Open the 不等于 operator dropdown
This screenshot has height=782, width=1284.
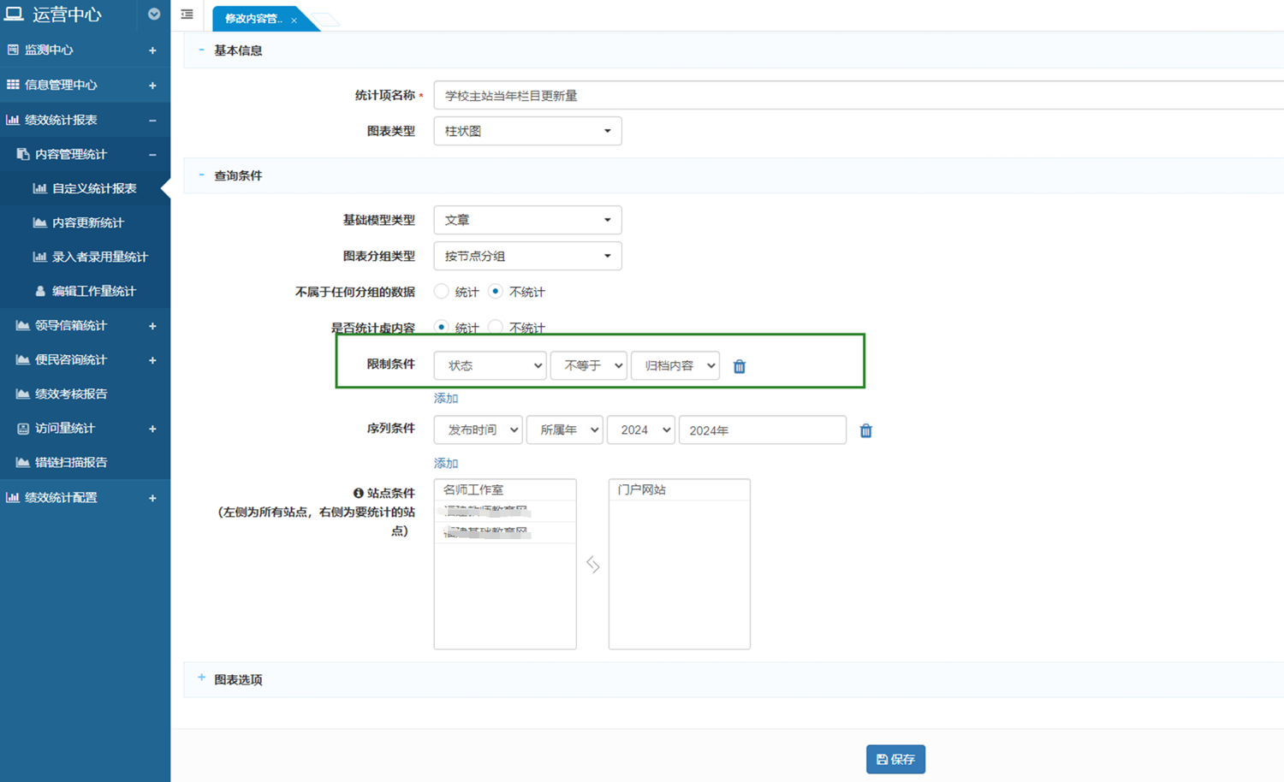(x=589, y=365)
